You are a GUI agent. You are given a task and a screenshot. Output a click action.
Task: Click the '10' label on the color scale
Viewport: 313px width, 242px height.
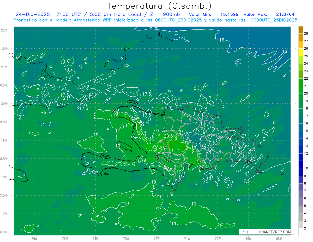tap(306, 168)
